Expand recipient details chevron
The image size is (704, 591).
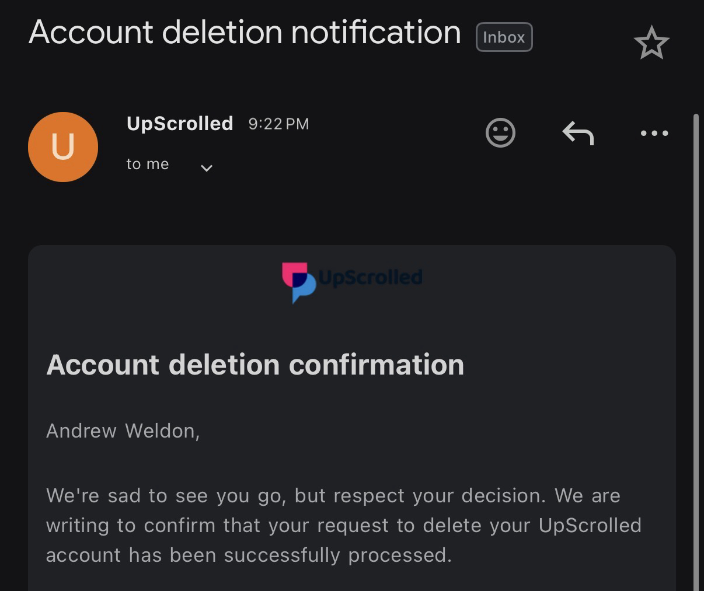tap(206, 168)
